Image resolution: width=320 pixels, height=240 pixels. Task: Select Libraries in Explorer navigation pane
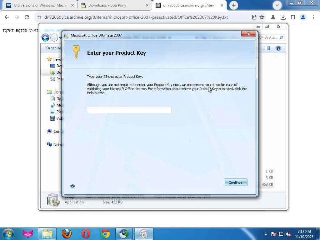pos(54,92)
